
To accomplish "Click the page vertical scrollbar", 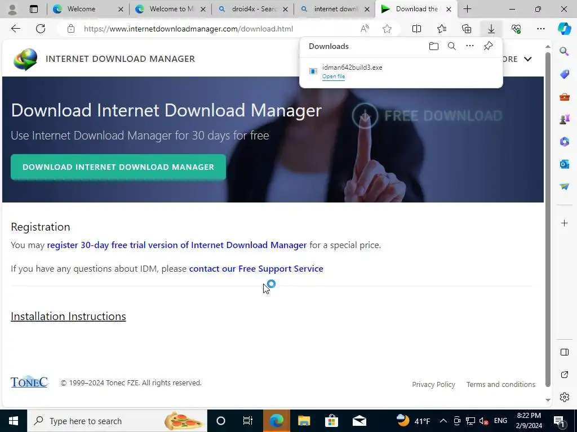I will coord(548,219).
